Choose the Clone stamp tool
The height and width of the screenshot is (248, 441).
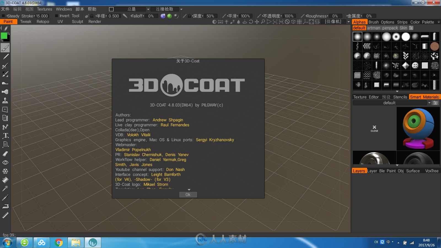coord(5,100)
